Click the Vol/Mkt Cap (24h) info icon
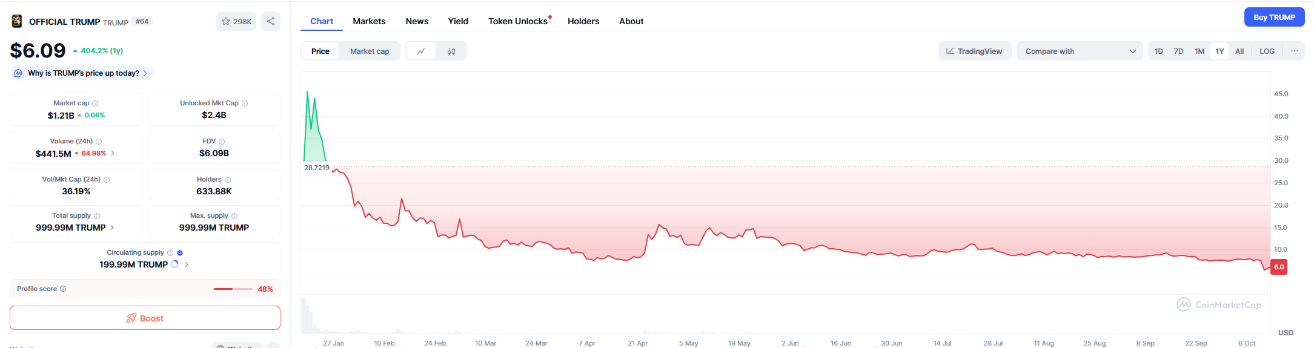Image resolution: width=1314 pixels, height=348 pixels. [x=107, y=180]
